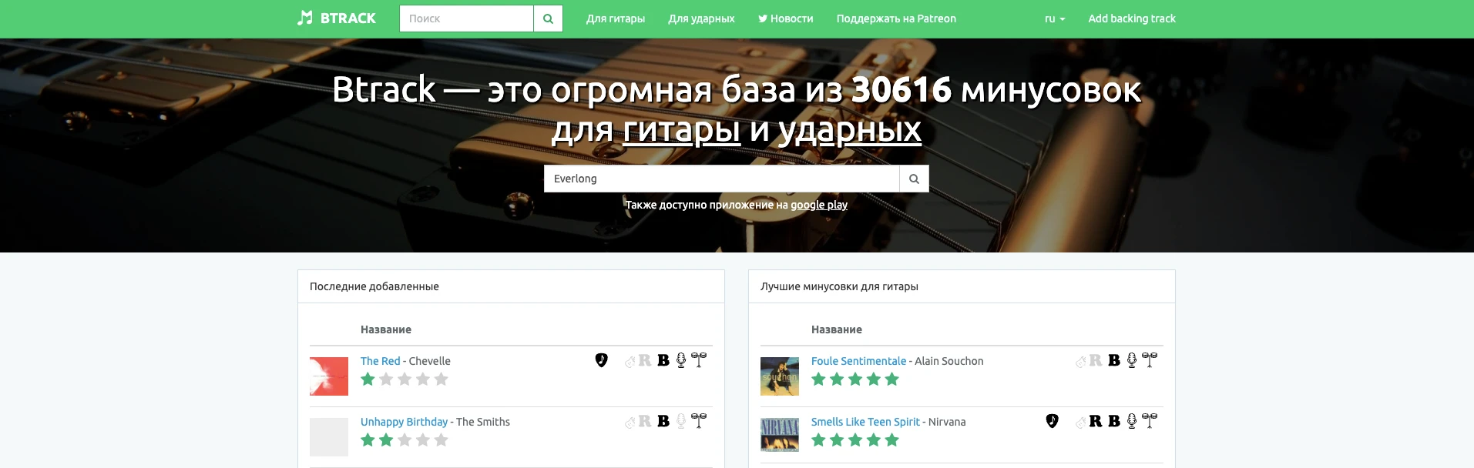Follow the ударных link in the headline
The width and height of the screenshot is (1474, 468).
[x=850, y=130]
